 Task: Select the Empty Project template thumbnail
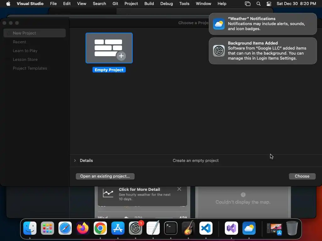click(x=109, y=48)
